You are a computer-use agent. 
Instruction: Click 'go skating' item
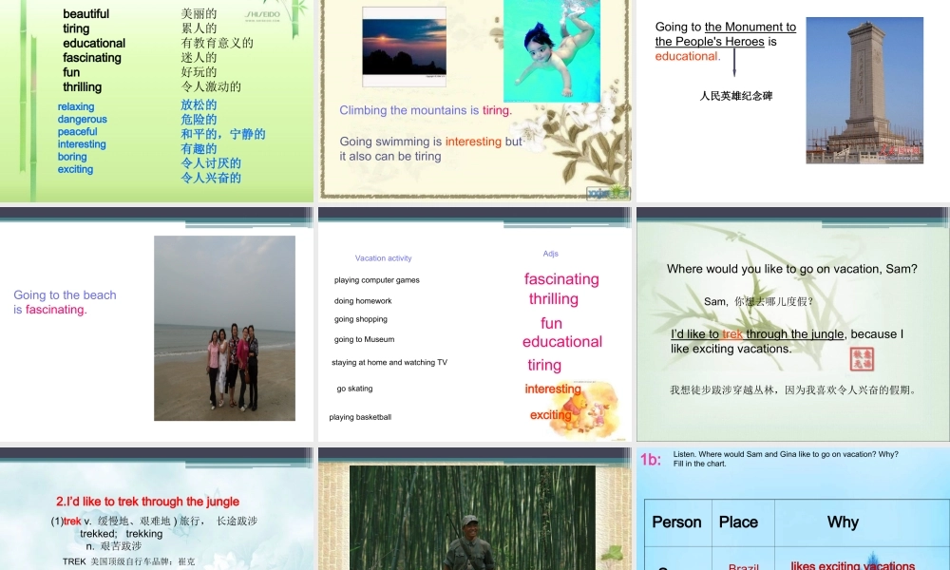coord(354,389)
